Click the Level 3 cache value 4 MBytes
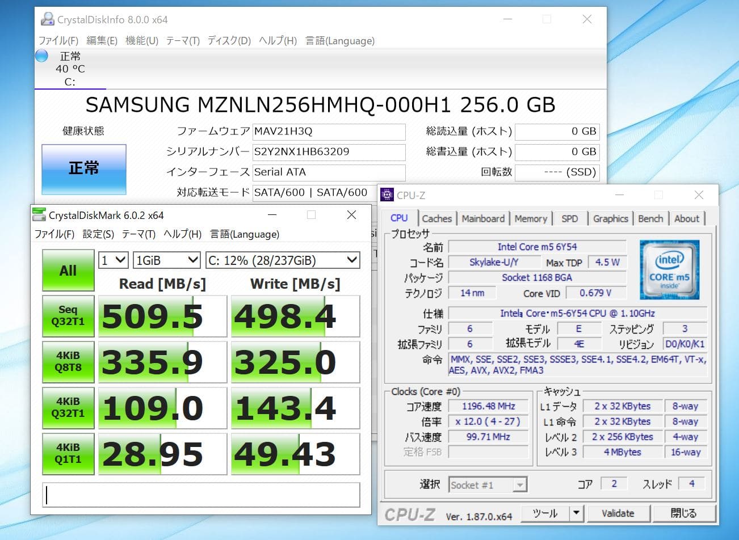The height and width of the screenshot is (540, 739). point(623,452)
